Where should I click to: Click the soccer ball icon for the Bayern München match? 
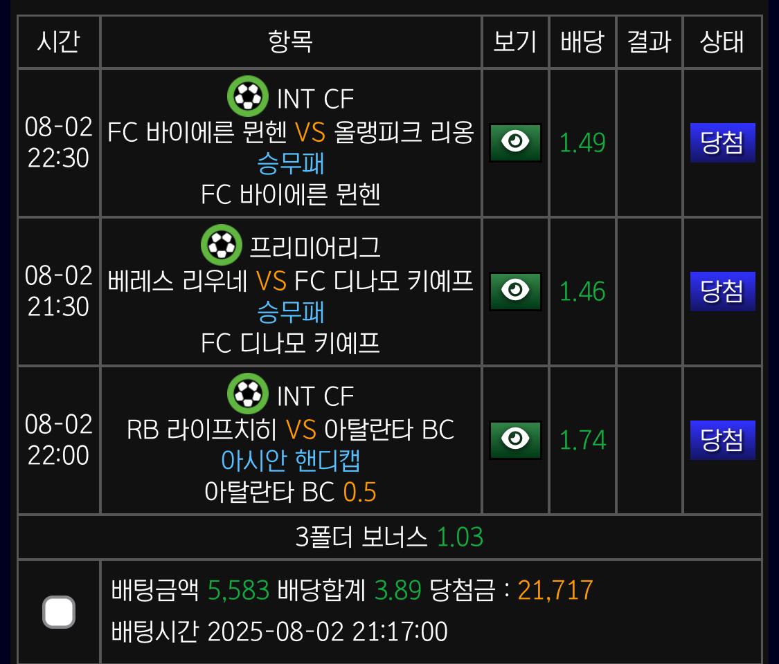click(247, 95)
